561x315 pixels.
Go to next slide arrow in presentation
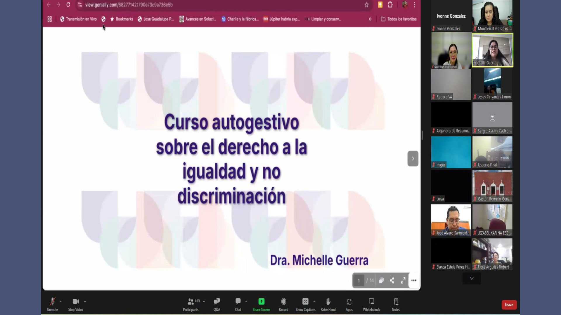tap(413, 159)
